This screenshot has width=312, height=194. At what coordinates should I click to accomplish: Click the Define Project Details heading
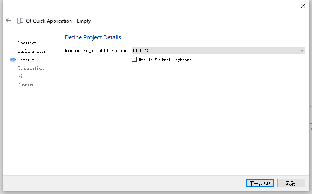(x=93, y=37)
